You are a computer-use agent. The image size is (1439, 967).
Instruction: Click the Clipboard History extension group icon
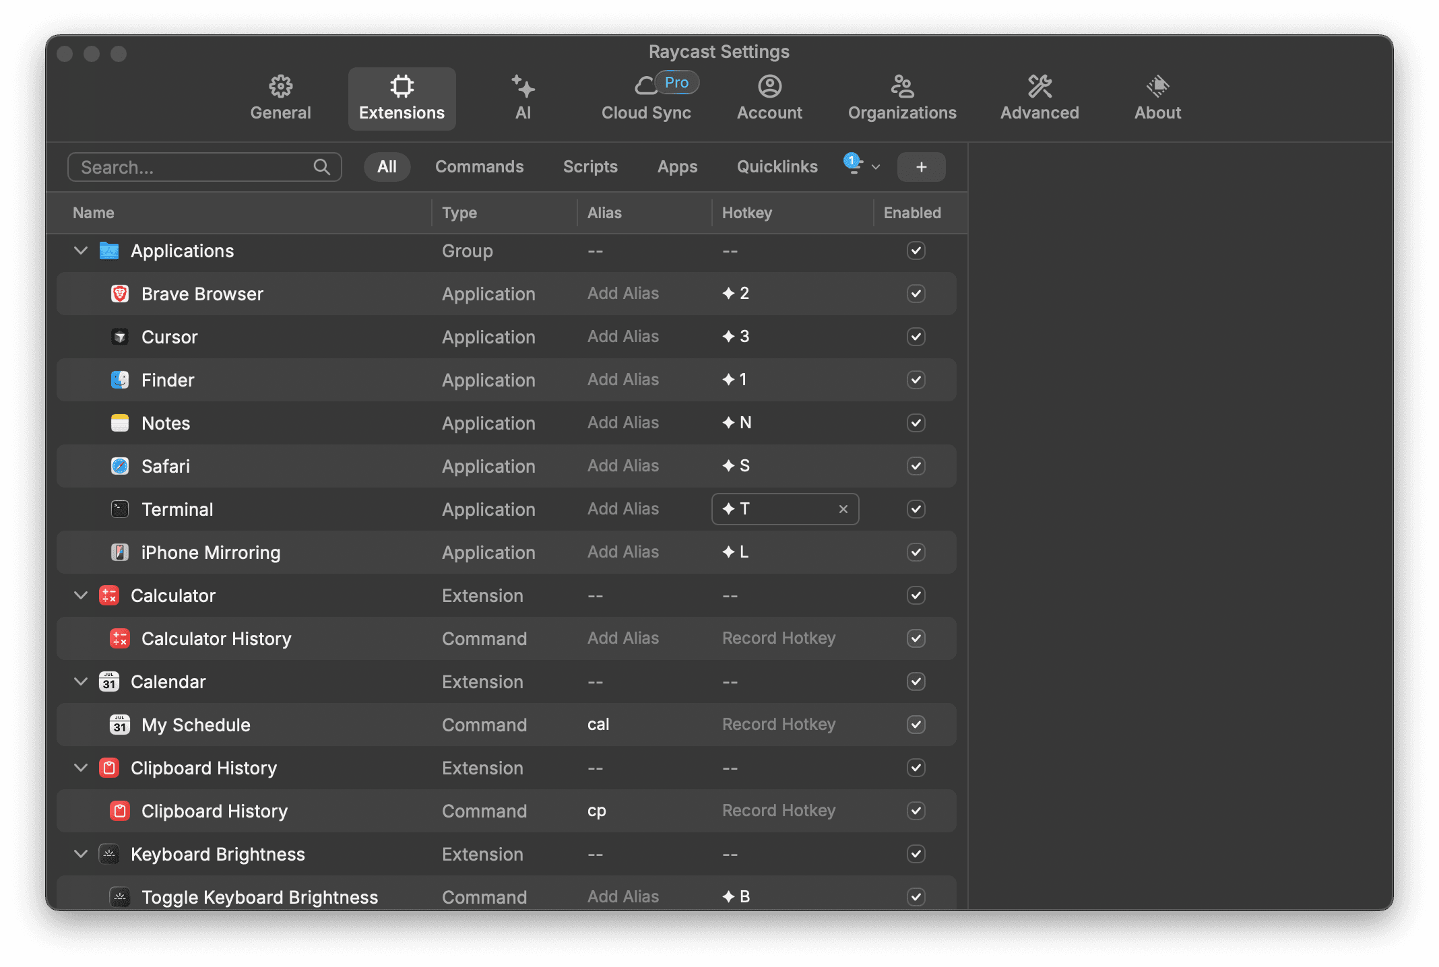coord(109,768)
